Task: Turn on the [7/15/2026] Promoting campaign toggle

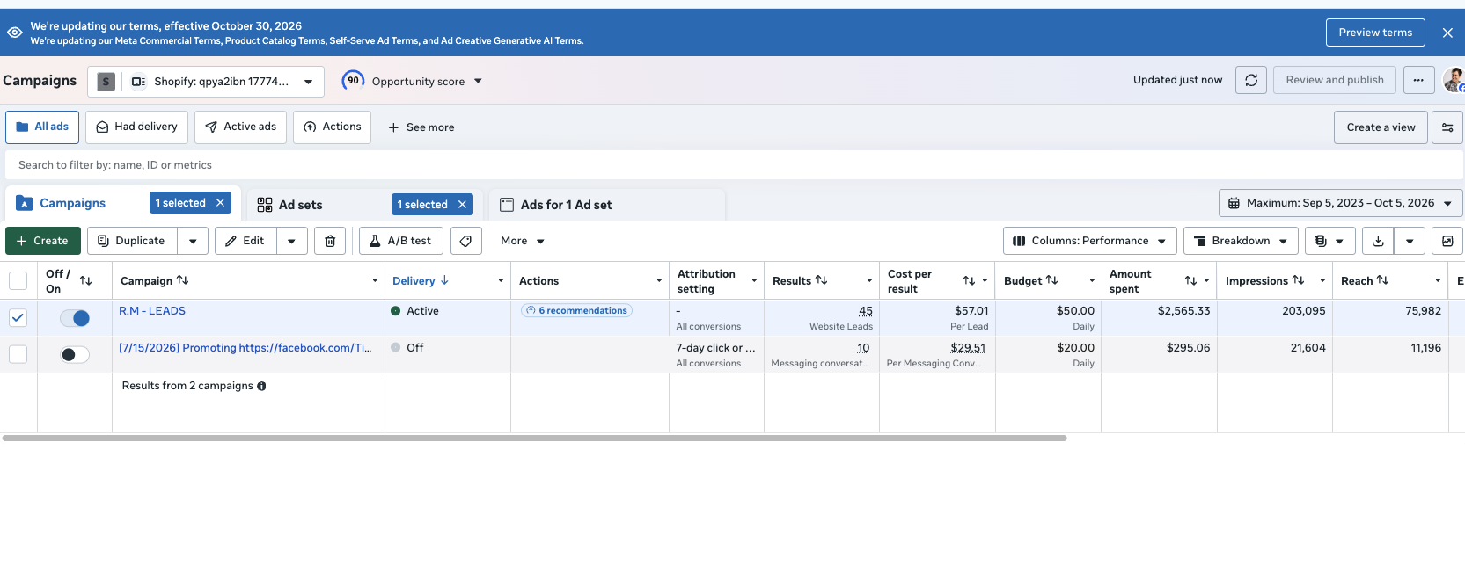Action: point(75,354)
